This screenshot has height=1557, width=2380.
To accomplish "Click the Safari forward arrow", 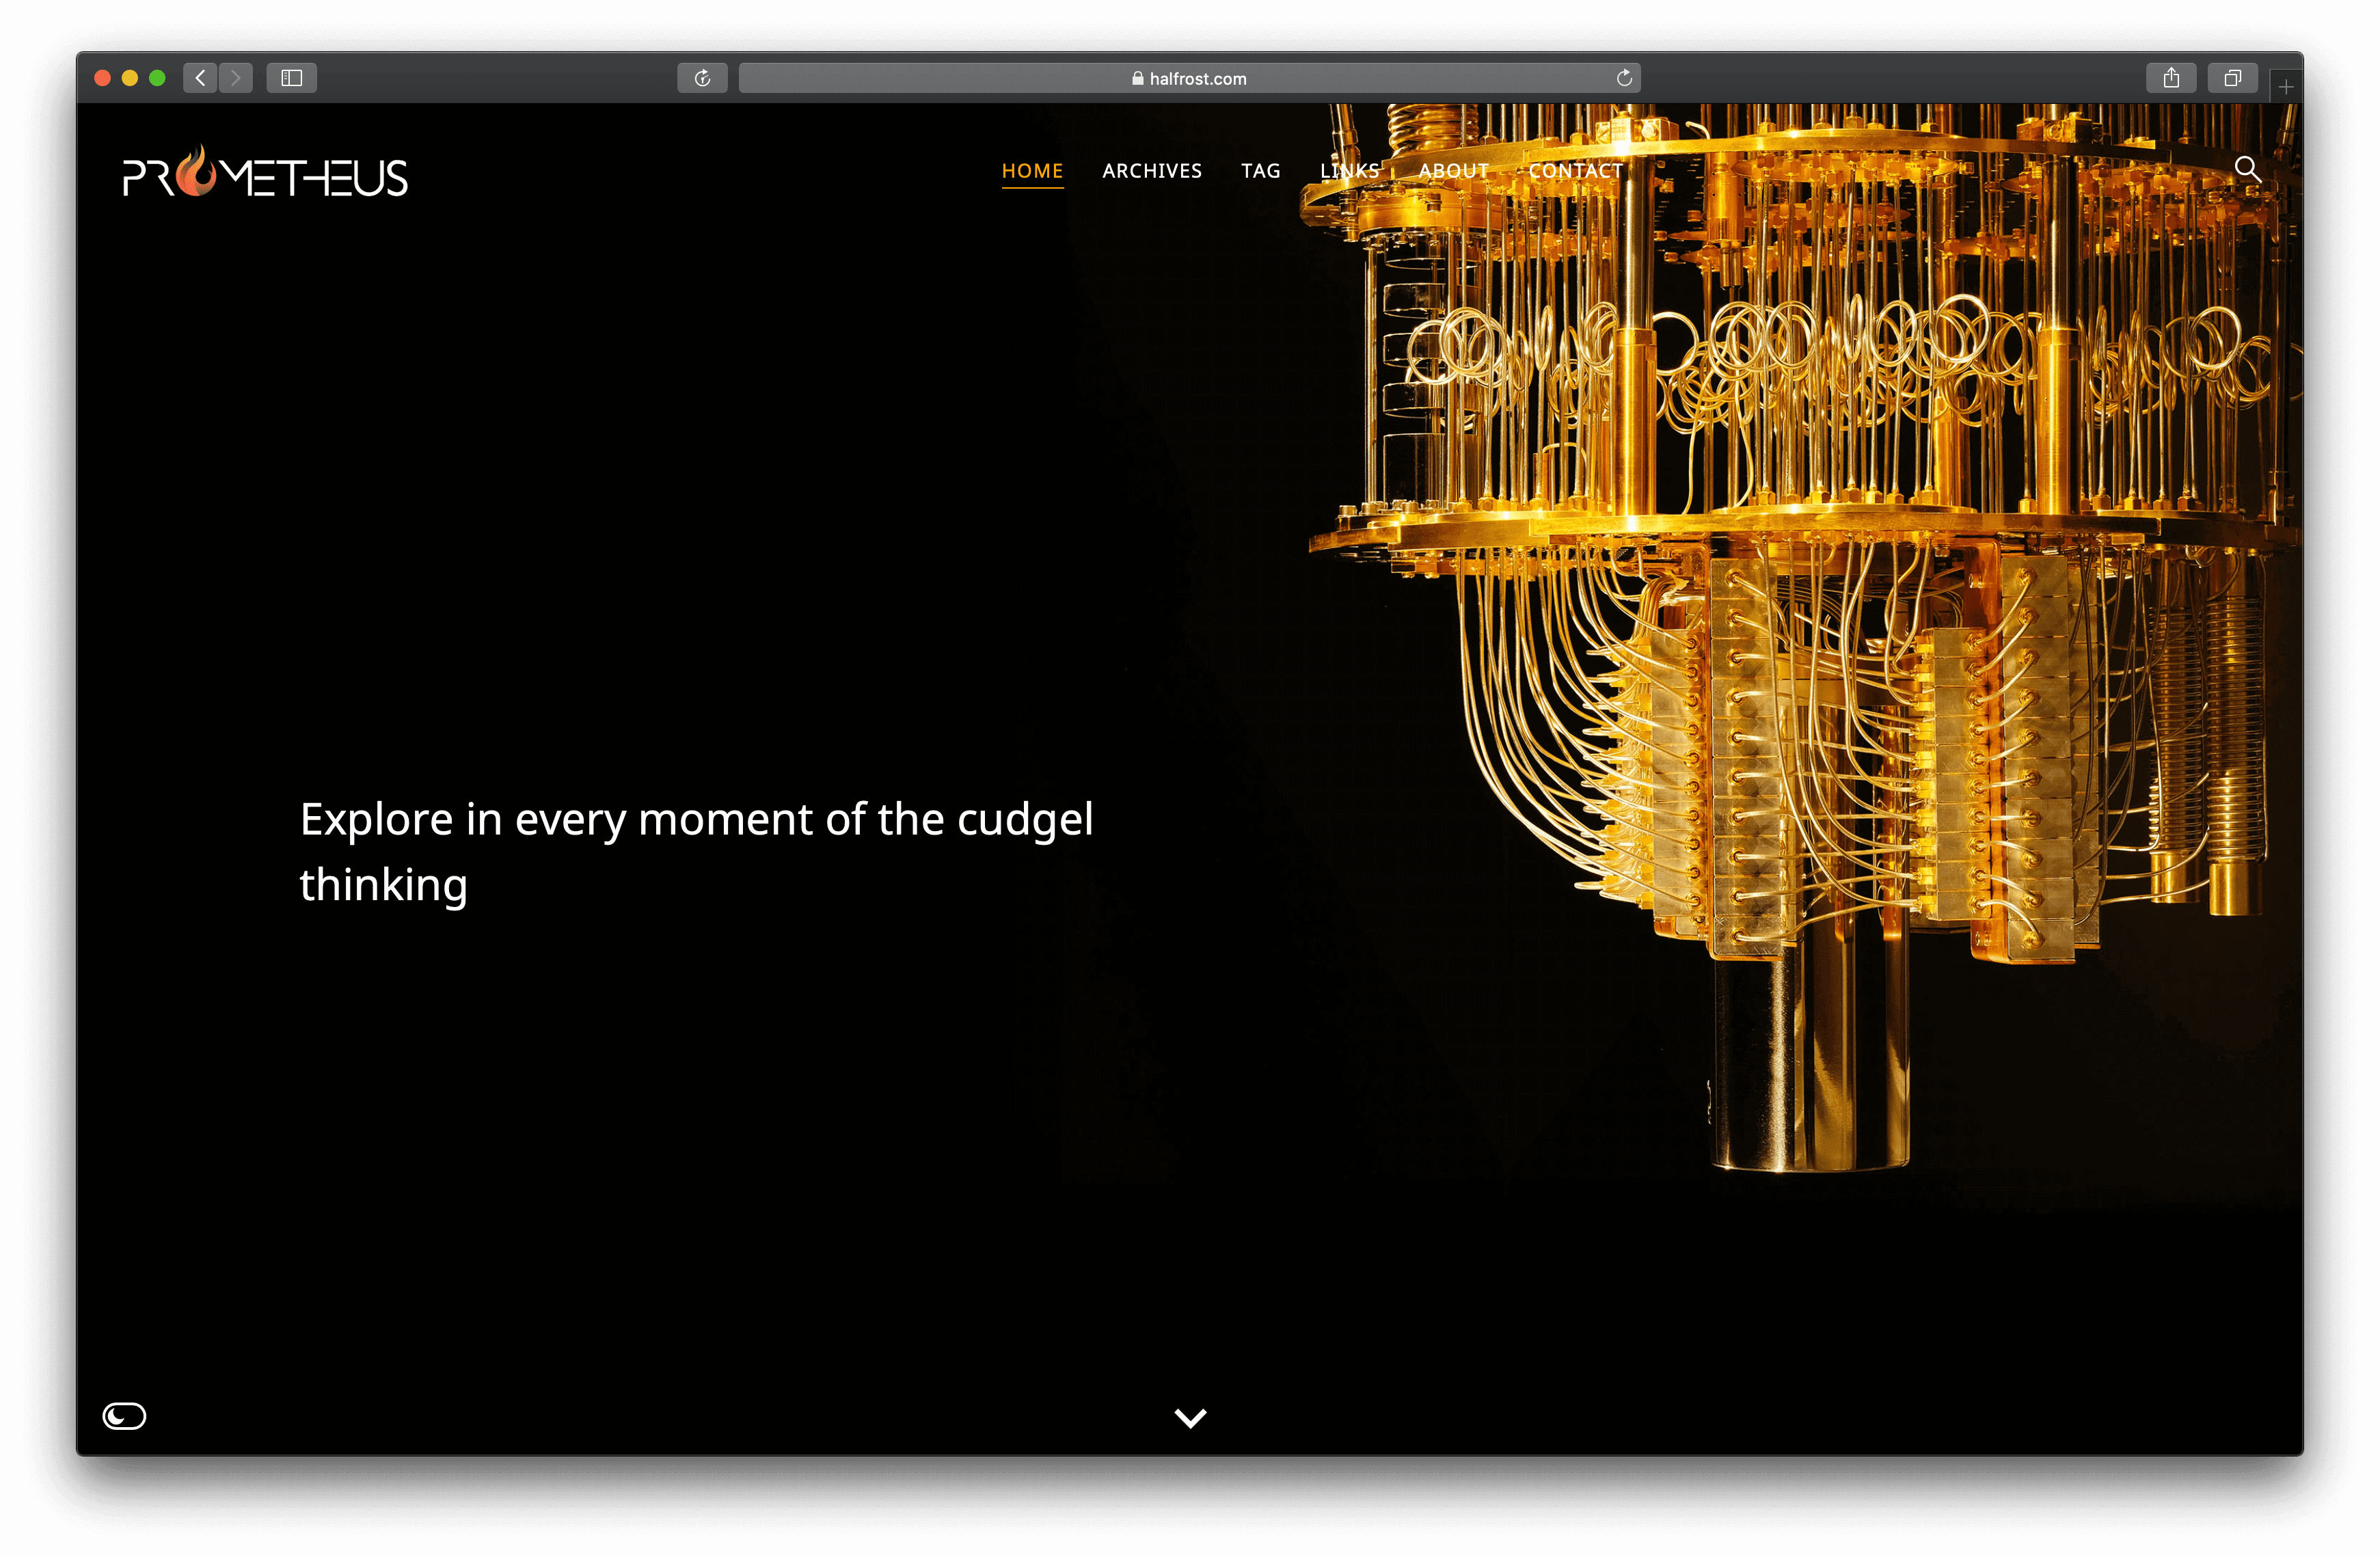I will [x=236, y=78].
